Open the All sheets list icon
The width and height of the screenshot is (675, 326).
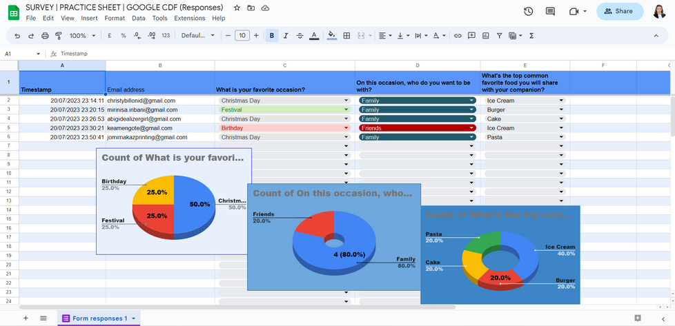[x=43, y=318]
